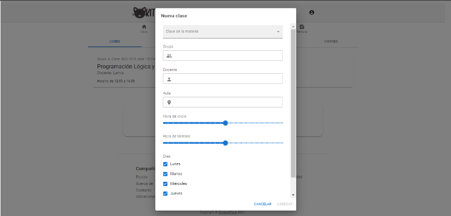Click the 'Nueva clase' dialog title
Screen dimensions: 451x216
(x=174, y=16)
